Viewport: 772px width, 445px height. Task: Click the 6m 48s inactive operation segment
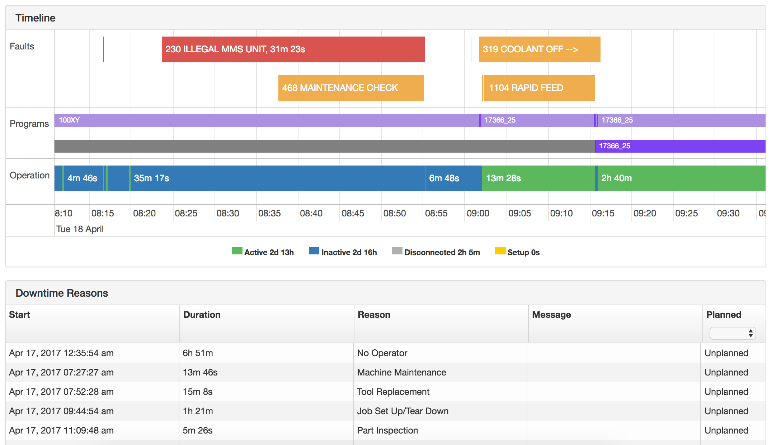coord(453,178)
